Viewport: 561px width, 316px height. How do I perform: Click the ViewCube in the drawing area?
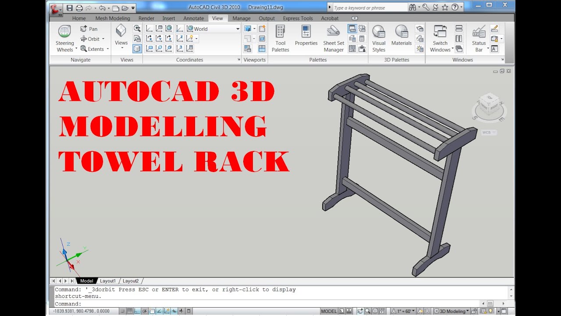pyautogui.click(x=489, y=106)
